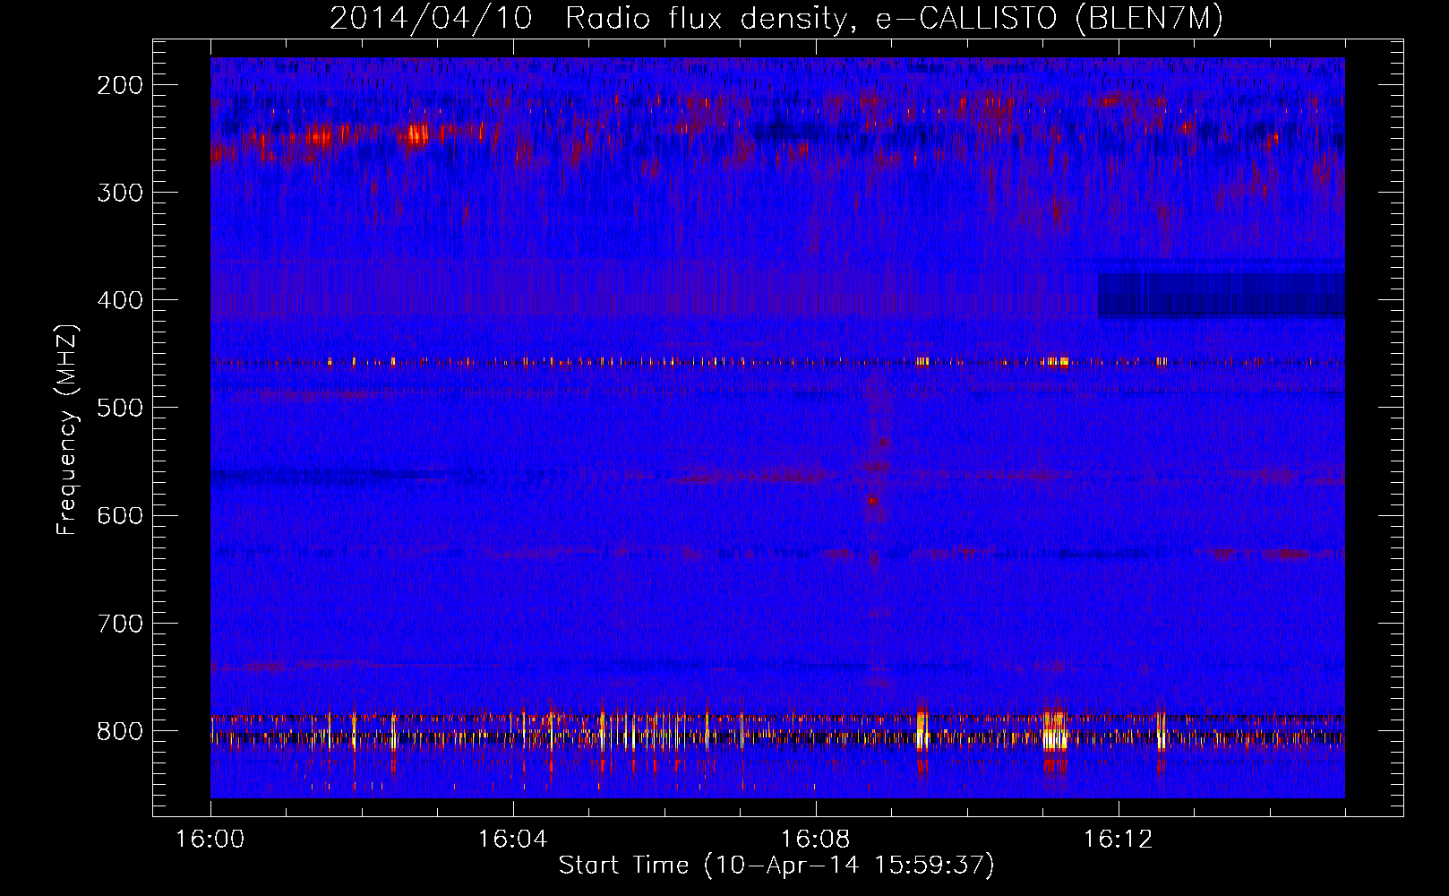Click the 800 frequency tick label
The image size is (1449, 896).
[119, 731]
